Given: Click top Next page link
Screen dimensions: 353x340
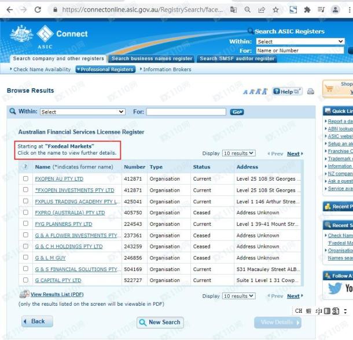Looking at the screenshot, I should pyautogui.click(x=293, y=154).
